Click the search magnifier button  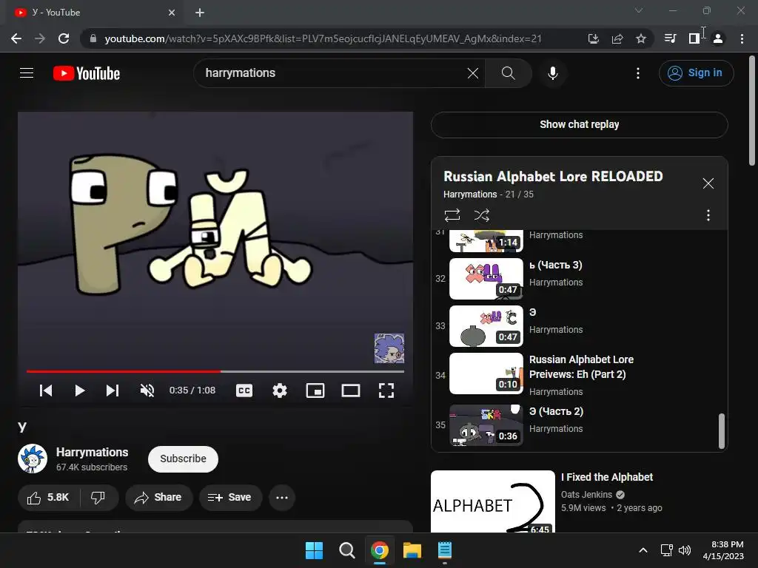pyautogui.click(x=508, y=73)
